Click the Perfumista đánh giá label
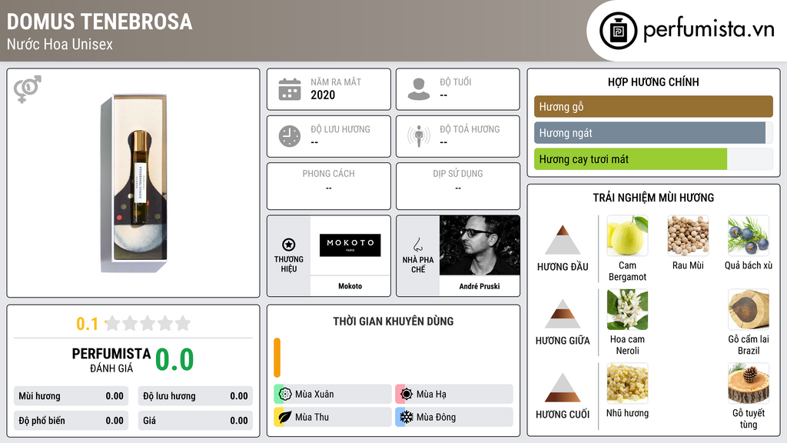Screen dimensions: 787x443 click(x=111, y=360)
